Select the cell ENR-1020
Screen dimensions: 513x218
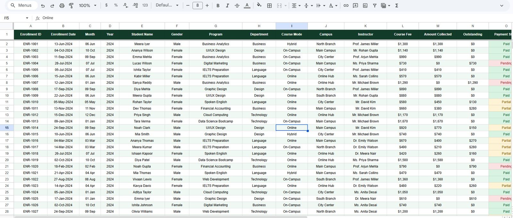tap(30, 166)
